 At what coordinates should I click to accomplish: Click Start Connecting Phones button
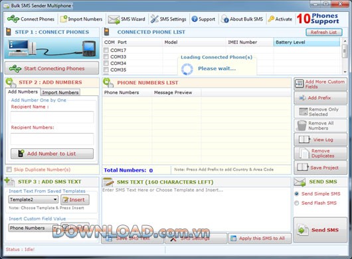tap(52, 68)
